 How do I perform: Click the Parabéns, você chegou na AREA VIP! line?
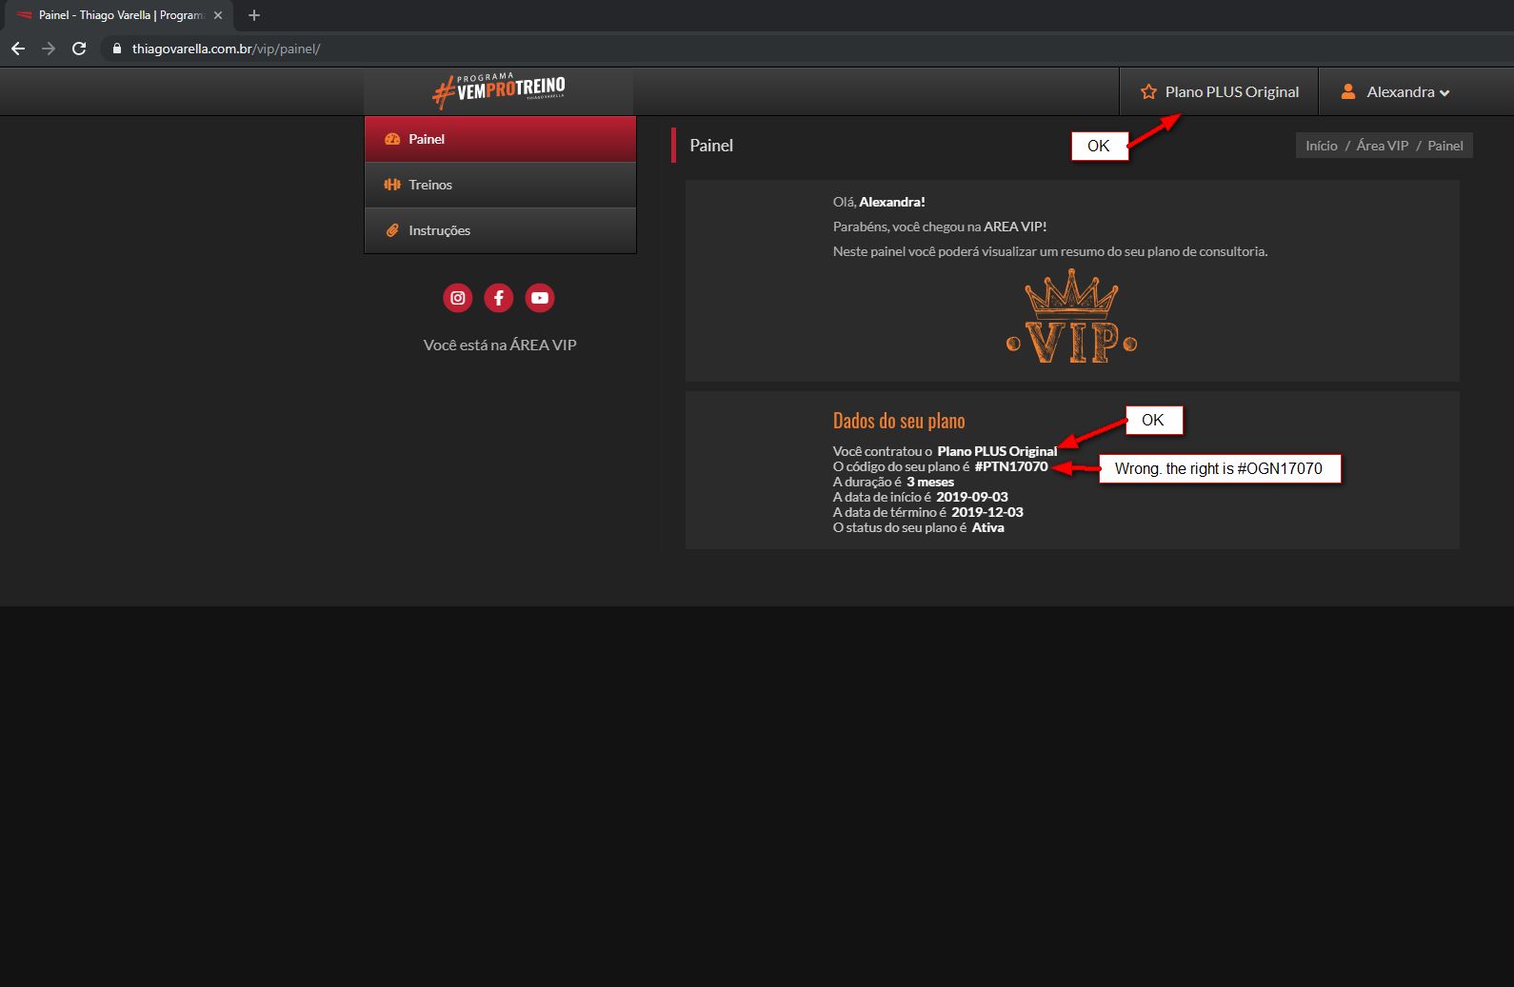pyautogui.click(x=940, y=227)
